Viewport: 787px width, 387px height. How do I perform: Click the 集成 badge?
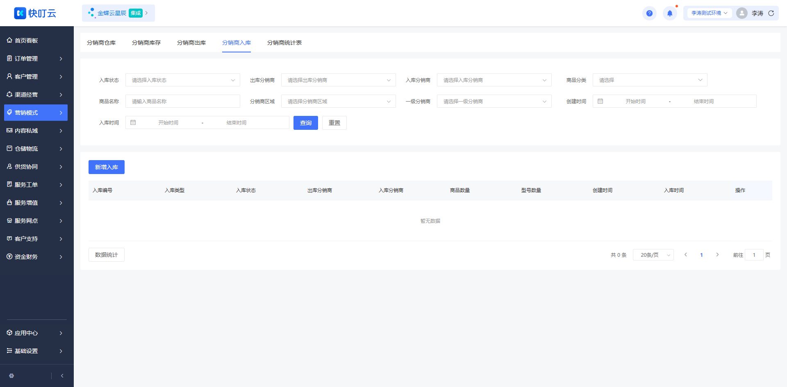coord(136,13)
